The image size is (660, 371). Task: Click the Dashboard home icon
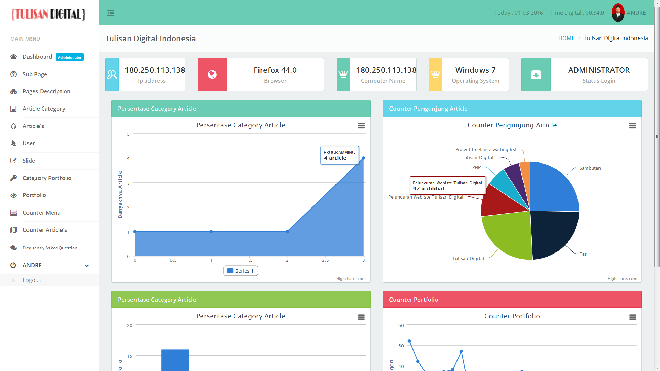pos(13,57)
